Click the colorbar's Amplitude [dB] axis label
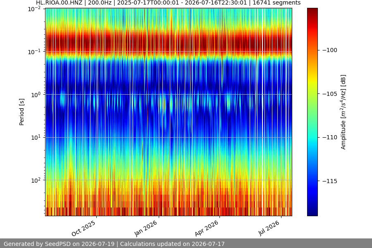Image resolution: width=372 pixels, height=248 pixels. [343, 112]
